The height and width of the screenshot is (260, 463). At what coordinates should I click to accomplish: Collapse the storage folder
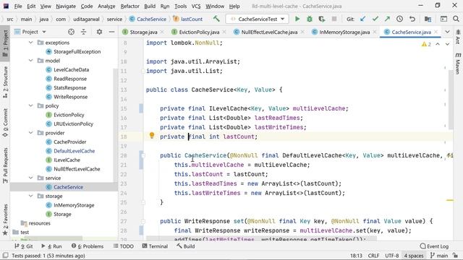click(30, 196)
